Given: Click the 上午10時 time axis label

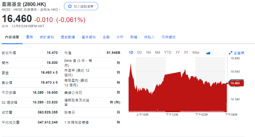Looking at the screenshot, I should coord(142,115).
